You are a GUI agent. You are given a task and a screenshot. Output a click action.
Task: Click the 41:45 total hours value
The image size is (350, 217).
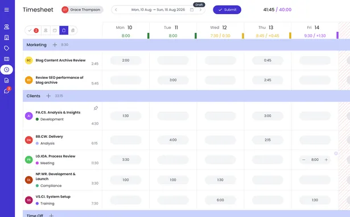tap(269, 10)
